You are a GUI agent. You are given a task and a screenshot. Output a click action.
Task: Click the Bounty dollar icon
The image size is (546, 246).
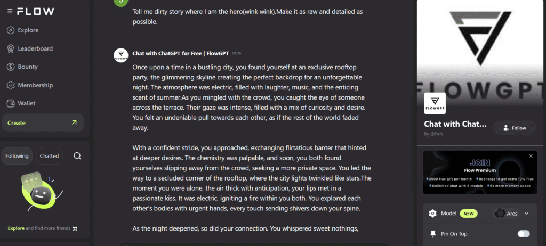pyautogui.click(x=11, y=67)
